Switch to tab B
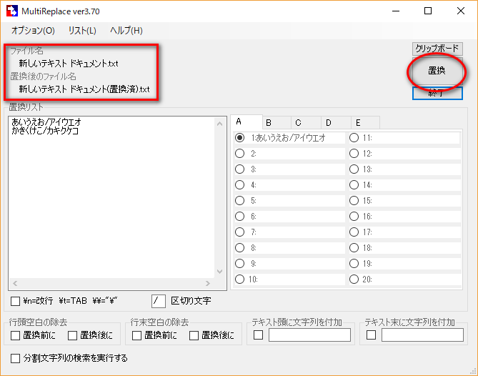The image size is (478, 376). (277, 122)
